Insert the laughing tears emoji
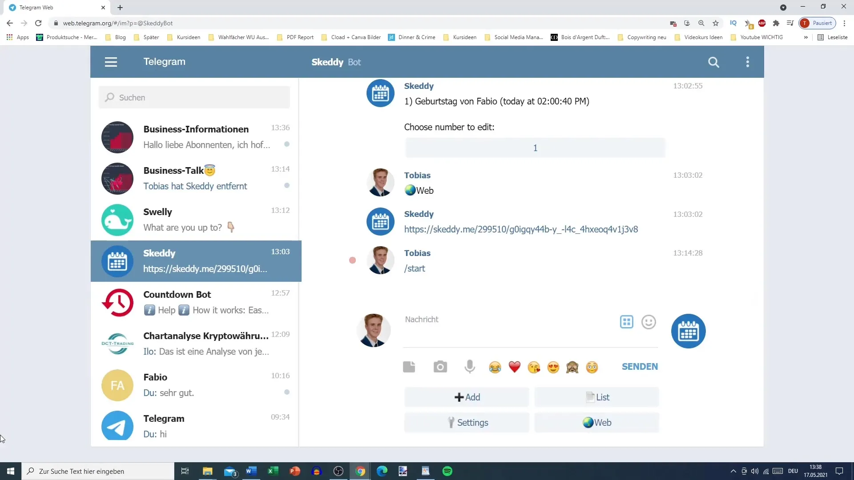 click(495, 368)
